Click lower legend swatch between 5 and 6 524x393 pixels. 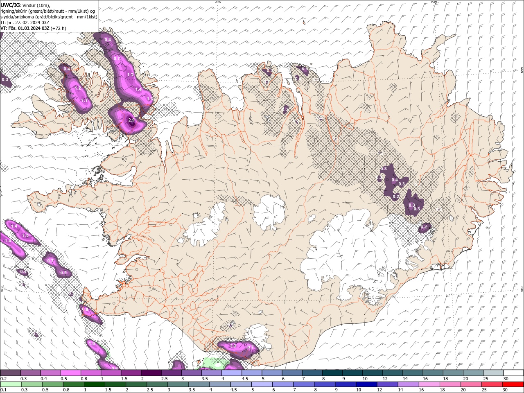point(261,384)
